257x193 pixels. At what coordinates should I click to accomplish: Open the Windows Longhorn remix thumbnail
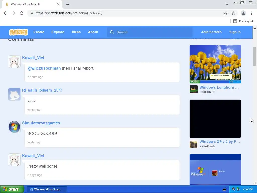click(x=215, y=64)
